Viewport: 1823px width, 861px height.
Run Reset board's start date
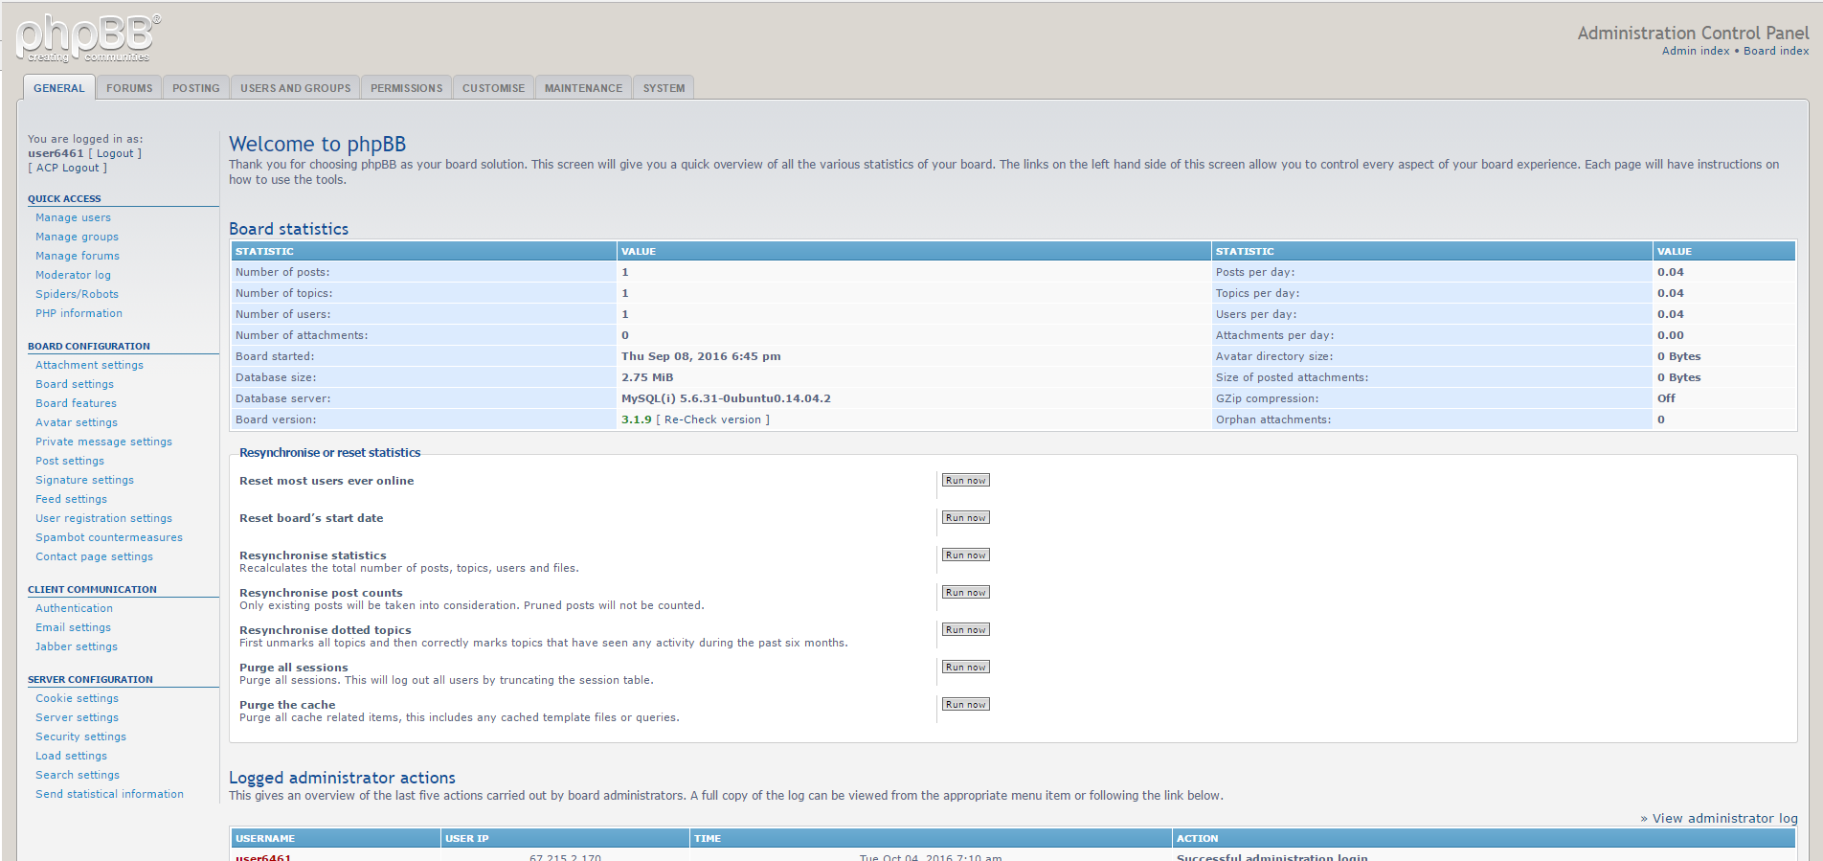(x=965, y=518)
